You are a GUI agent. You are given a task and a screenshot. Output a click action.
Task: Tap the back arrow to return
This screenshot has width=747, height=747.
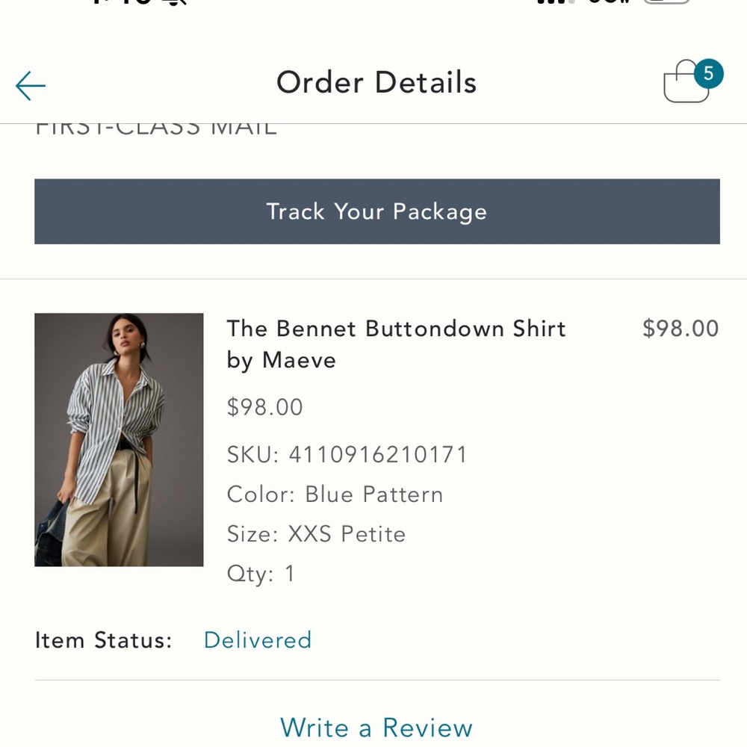pos(30,84)
